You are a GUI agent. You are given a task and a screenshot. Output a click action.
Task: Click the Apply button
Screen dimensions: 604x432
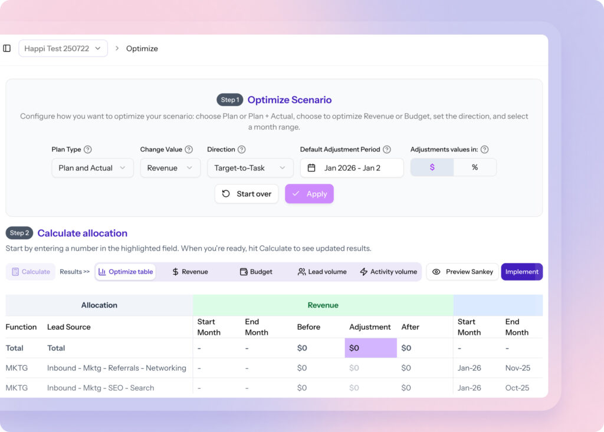click(309, 193)
